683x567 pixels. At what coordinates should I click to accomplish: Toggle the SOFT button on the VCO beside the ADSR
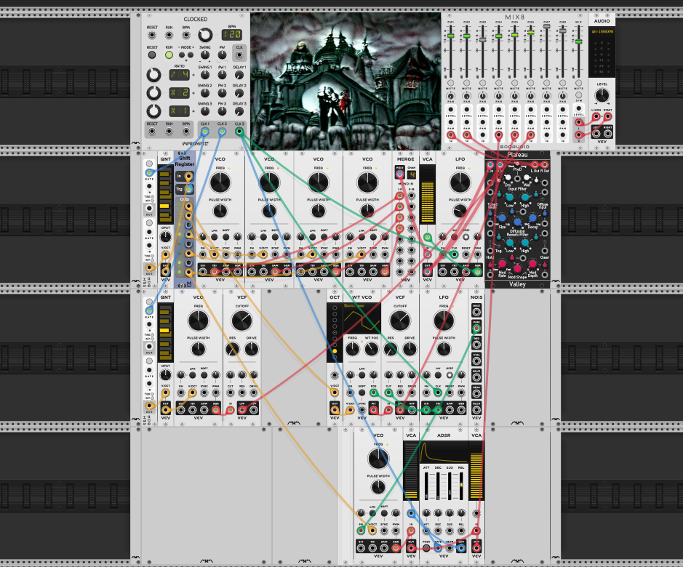coord(384,513)
